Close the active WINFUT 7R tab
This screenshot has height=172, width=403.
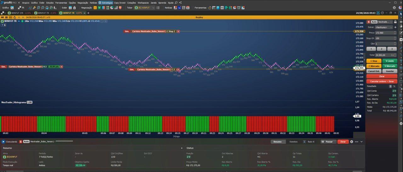(x=84, y=13)
